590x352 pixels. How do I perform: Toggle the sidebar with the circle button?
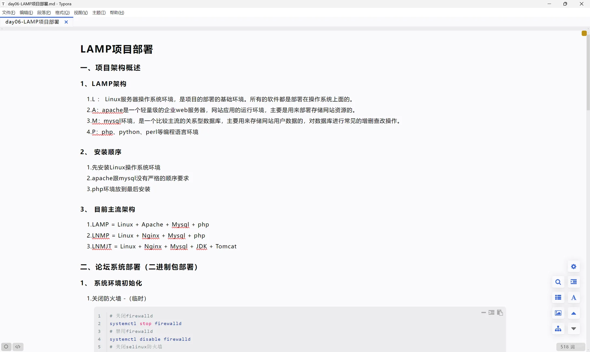pyautogui.click(x=6, y=347)
